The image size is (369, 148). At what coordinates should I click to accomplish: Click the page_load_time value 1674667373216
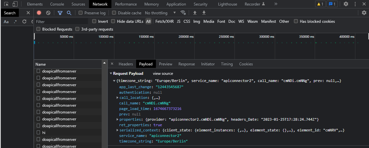[x=167, y=109]
